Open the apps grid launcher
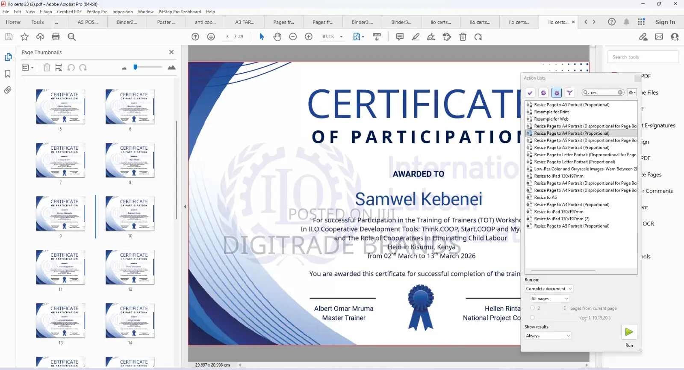The width and height of the screenshot is (684, 370). [x=641, y=22]
